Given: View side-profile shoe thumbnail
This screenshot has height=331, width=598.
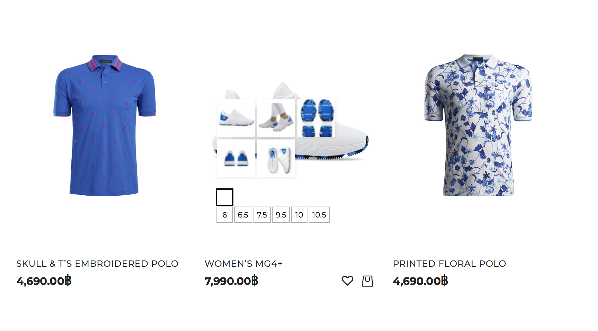Looking at the screenshot, I should (x=236, y=118).
